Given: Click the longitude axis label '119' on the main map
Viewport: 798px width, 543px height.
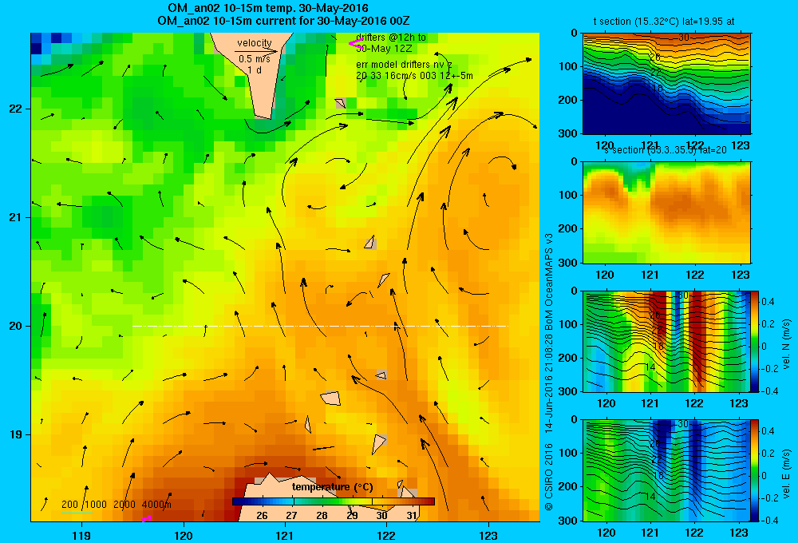Looking at the screenshot, I should coord(81,536).
